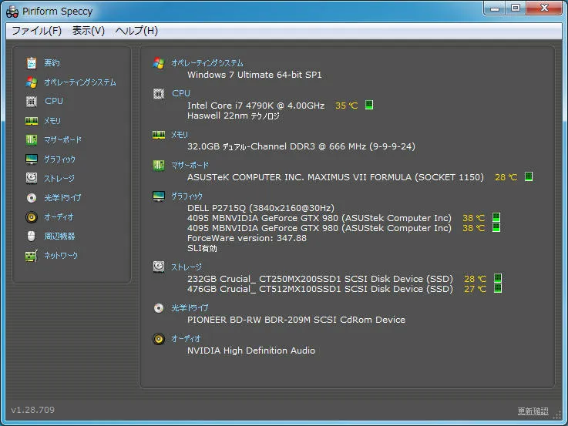Click the 周辺機器 mouse icon in sidebar

(32, 236)
